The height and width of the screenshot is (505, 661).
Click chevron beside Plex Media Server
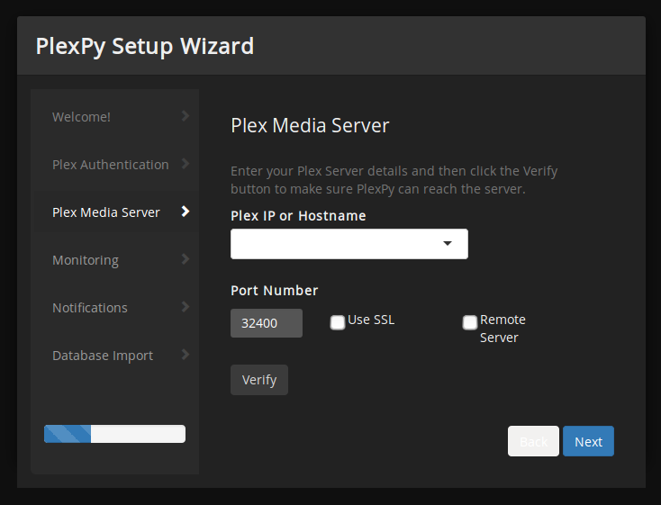click(186, 212)
